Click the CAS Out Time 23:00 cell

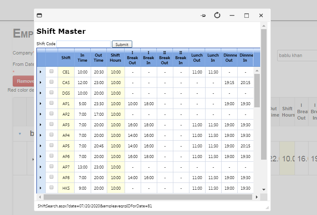click(x=99, y=83)
